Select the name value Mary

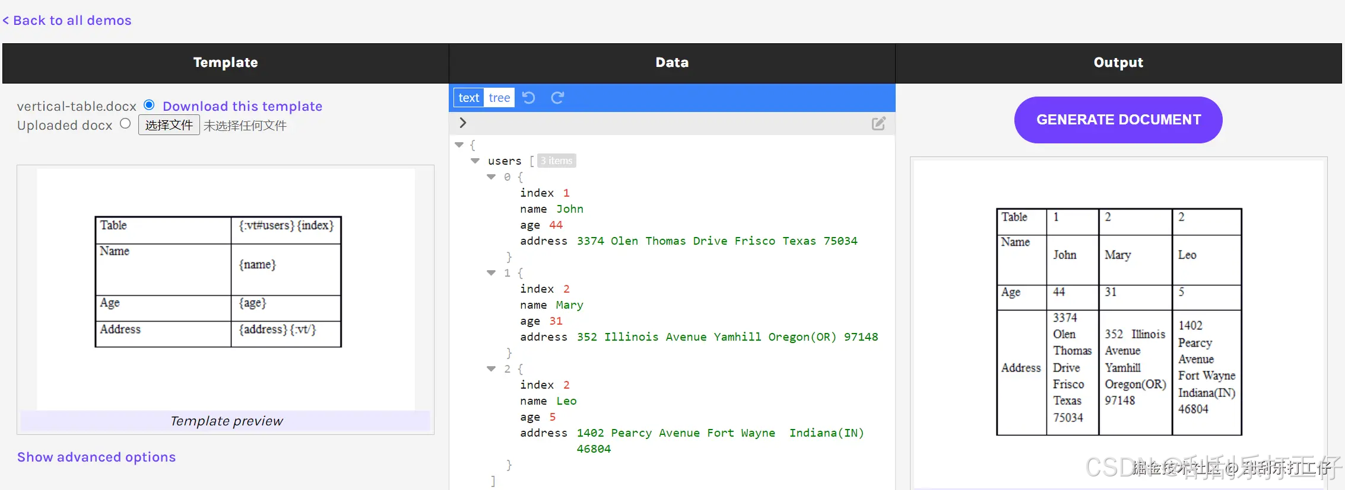click(x=570, y=305)
